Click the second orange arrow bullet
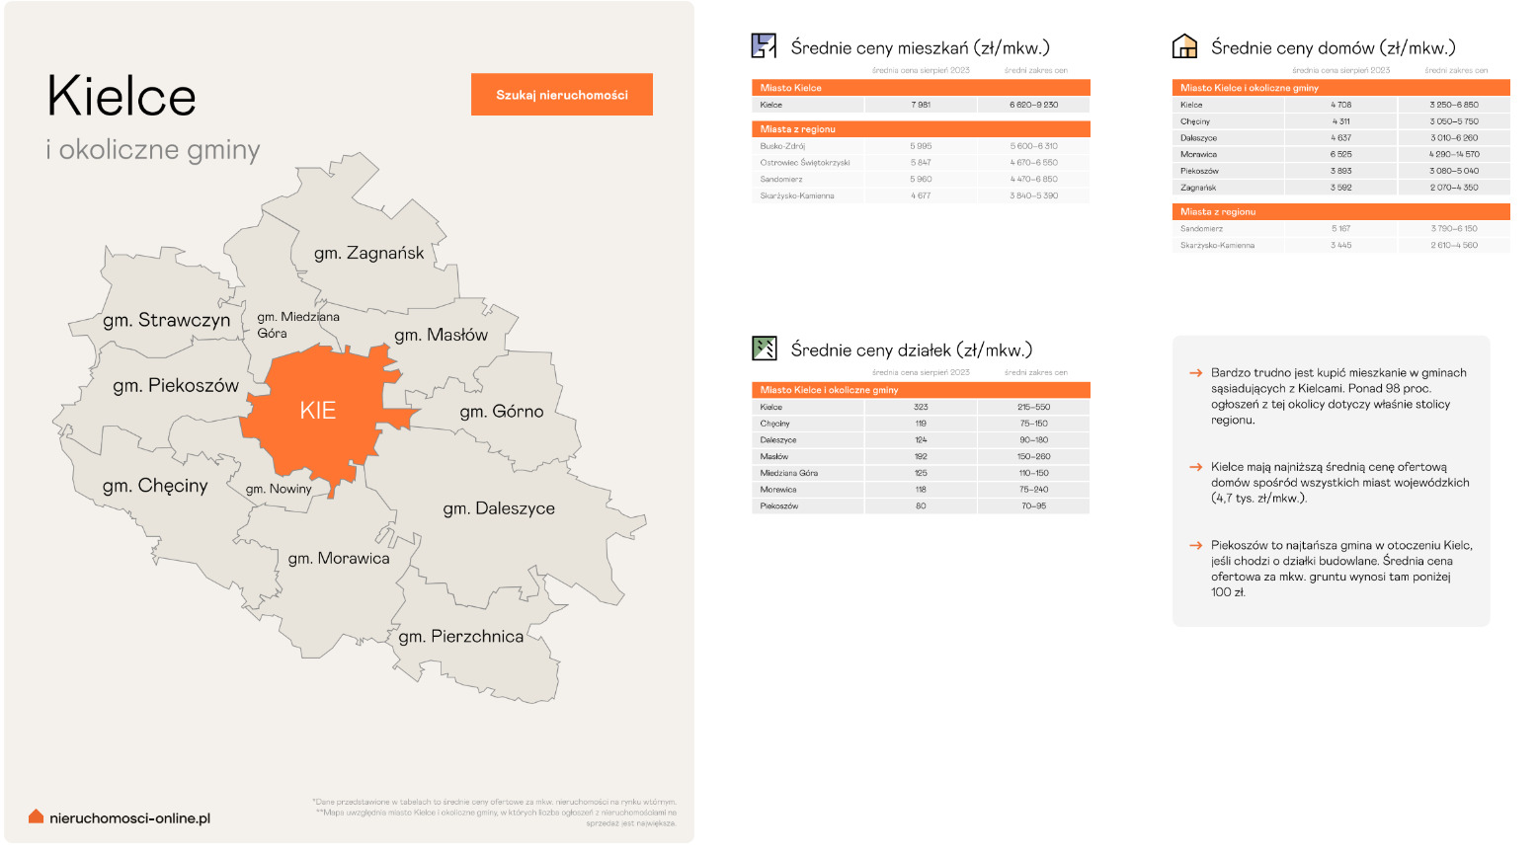This screenshot has width=1538, height=854. tap(1195, 467)
